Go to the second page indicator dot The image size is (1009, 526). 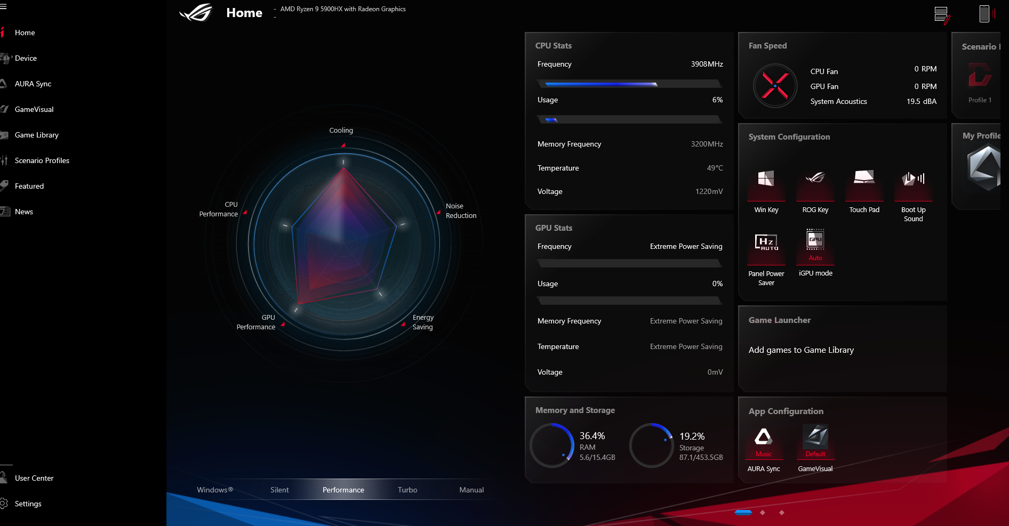(763, 513)
